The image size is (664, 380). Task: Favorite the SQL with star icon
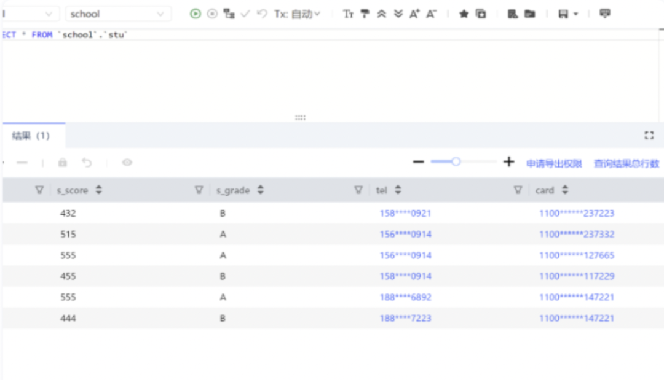pos(464,14)
